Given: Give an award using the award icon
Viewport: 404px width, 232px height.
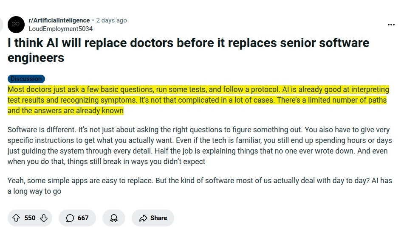Looking at the screenshot, I should [x=114, y=218].
